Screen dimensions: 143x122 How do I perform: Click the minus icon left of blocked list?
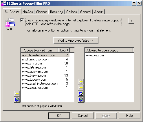17,94
